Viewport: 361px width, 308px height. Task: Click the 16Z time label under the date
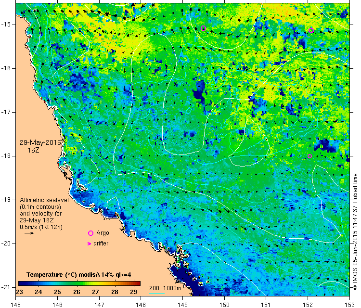34,150
